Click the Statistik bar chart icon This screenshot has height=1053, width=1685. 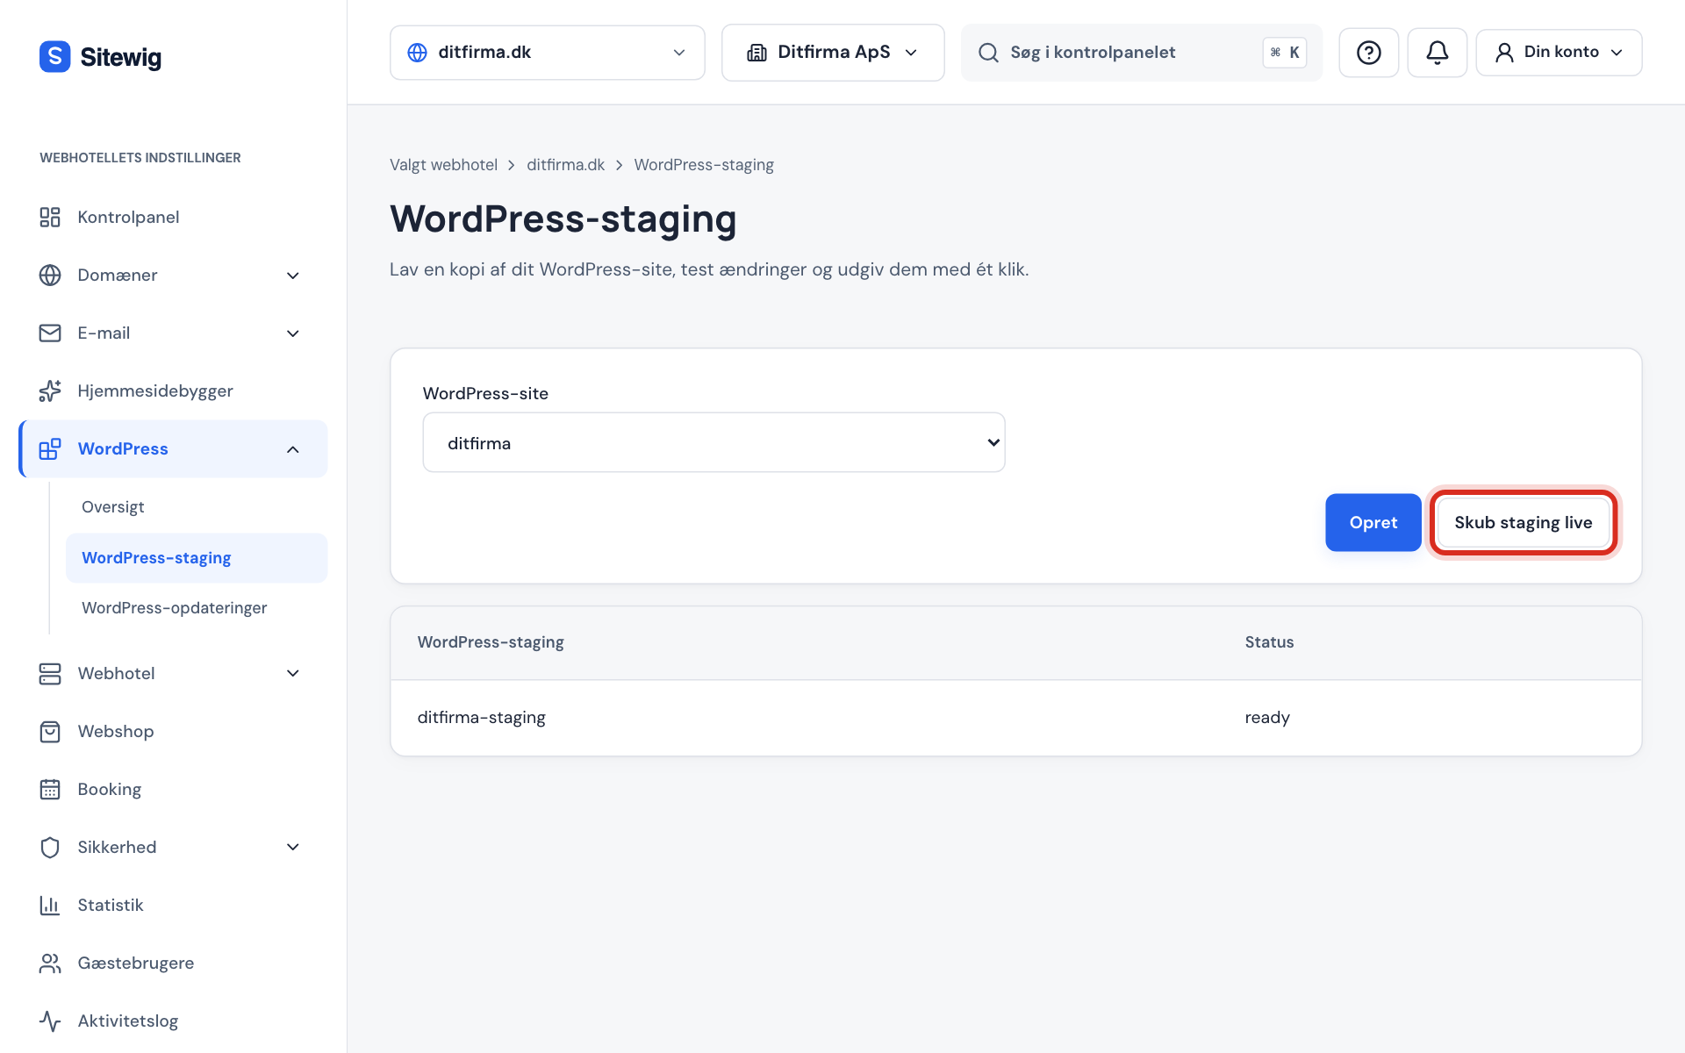(x=50, y=905)
